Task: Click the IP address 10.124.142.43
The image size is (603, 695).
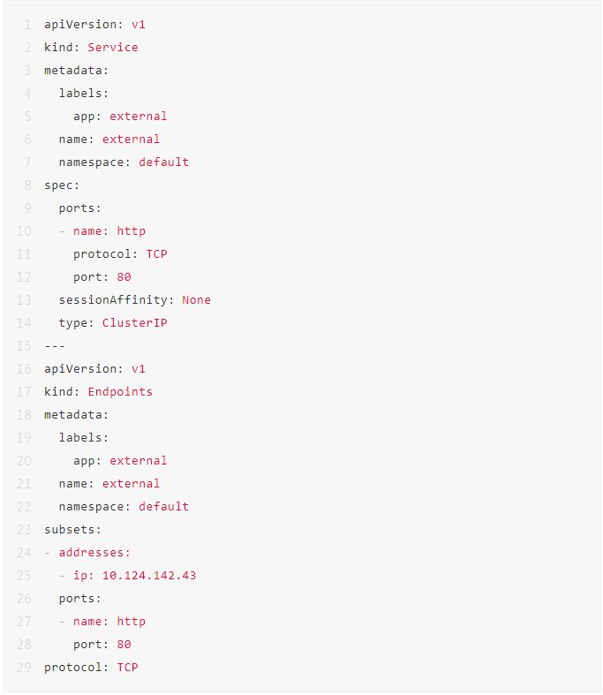Action: [x=148, y=575]
